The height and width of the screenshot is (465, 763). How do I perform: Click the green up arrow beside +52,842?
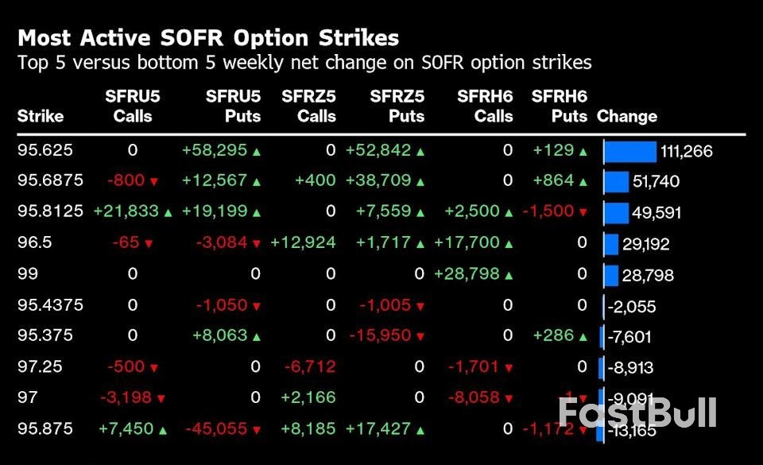tap(420, 151)
